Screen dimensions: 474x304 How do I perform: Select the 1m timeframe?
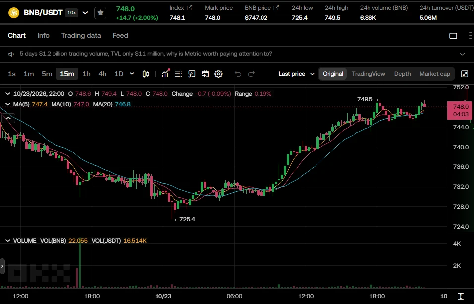tap(29, 74)
